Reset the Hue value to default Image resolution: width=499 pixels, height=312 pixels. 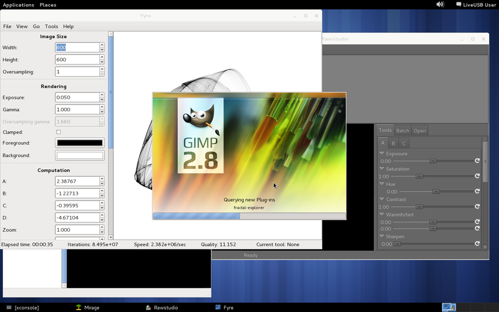point(477,191)
